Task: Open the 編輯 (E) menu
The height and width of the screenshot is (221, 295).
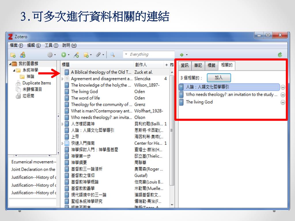Action: pyautogui.click(x=34, y=45)
